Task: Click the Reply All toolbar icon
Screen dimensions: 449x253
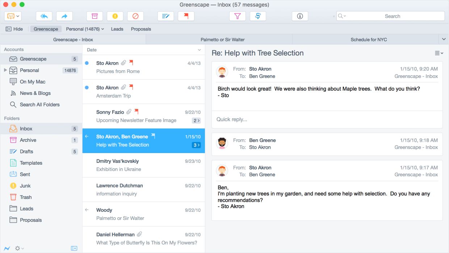Action: 44,16
